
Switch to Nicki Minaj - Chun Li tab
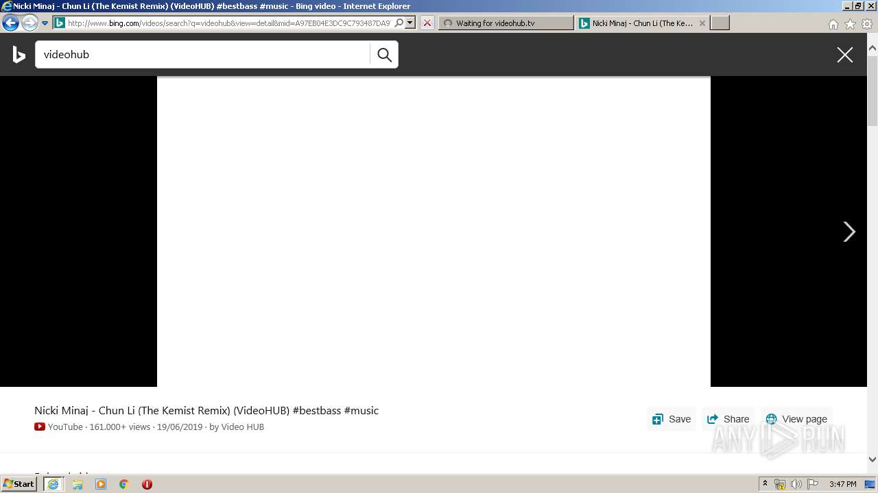(642, 23)
